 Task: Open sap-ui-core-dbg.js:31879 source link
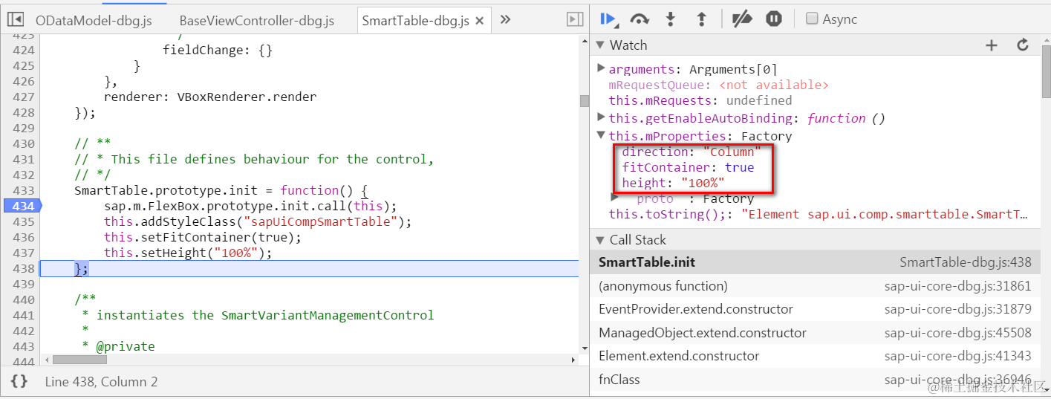[957, 309]
